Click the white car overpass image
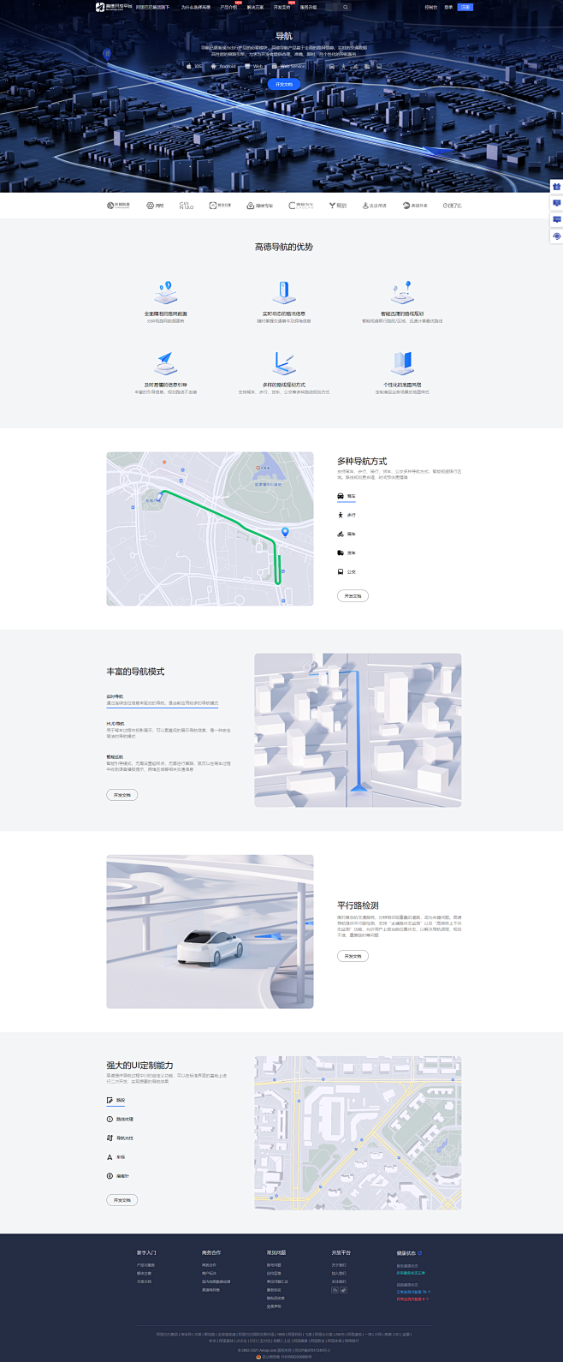The height and width of the screenshot is (1362, 563). (210, 931)
